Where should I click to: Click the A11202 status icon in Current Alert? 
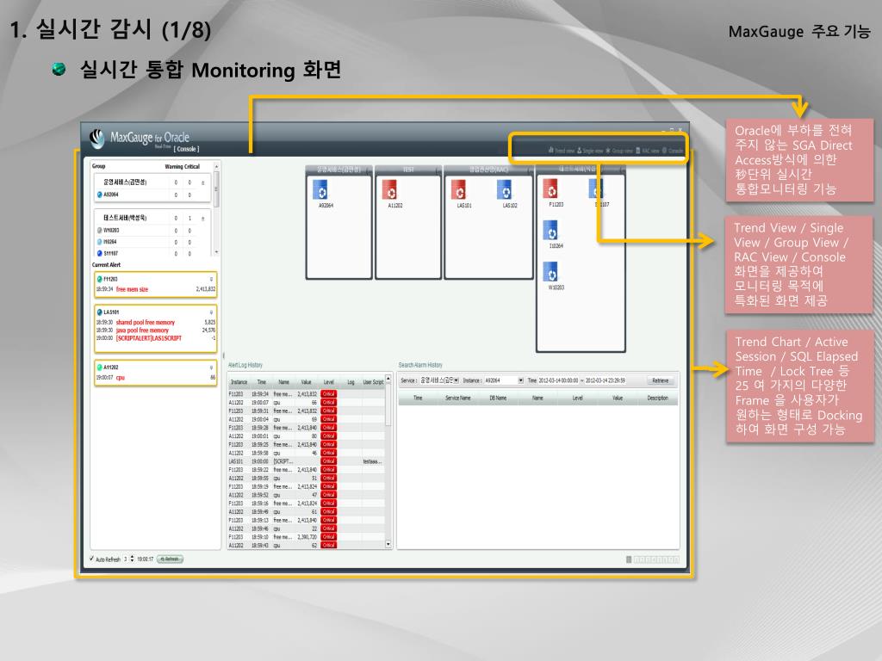(x=100, y=367)
